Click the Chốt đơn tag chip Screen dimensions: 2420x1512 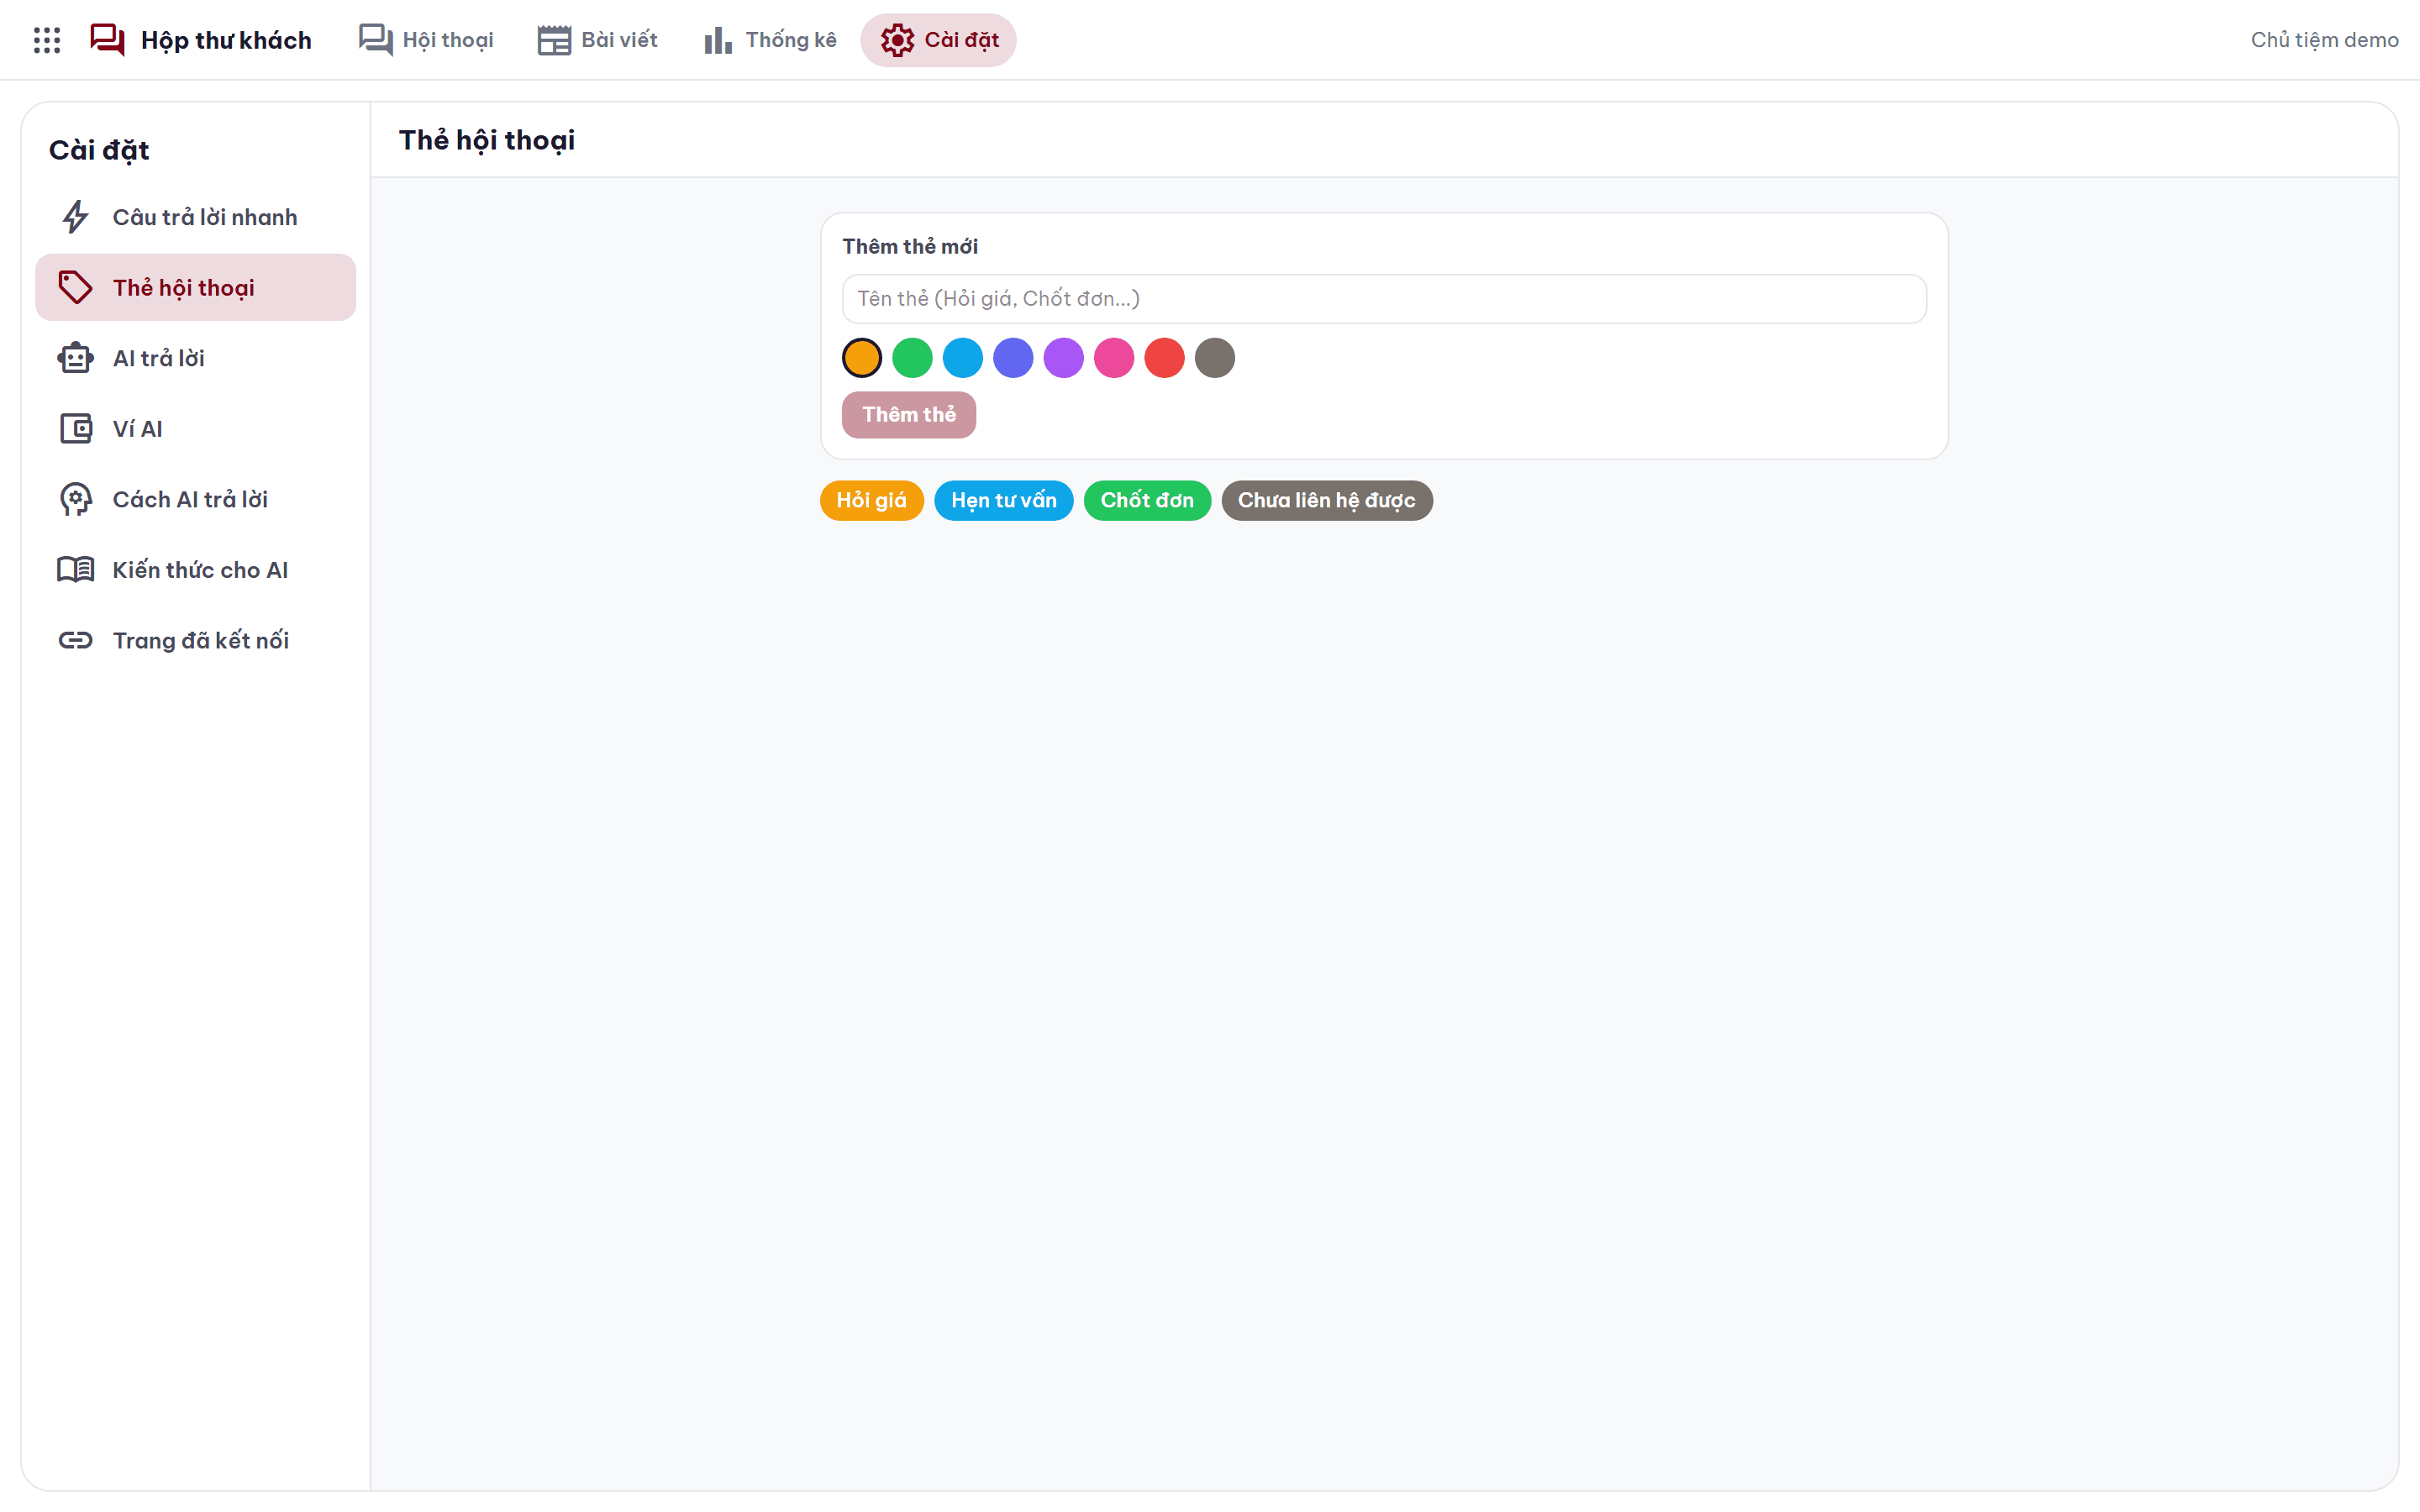click(x=1147, y=500)
